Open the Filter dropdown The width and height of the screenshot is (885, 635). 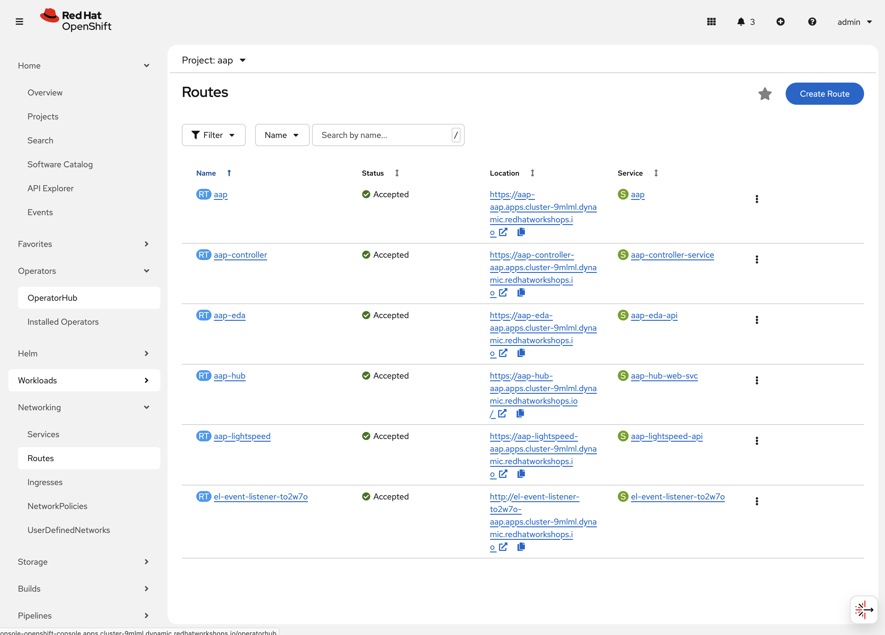pos(213,135)
